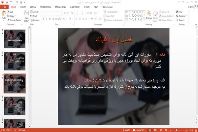
Task: Switch to the DESIGN tab
Action: click(33, 7)
